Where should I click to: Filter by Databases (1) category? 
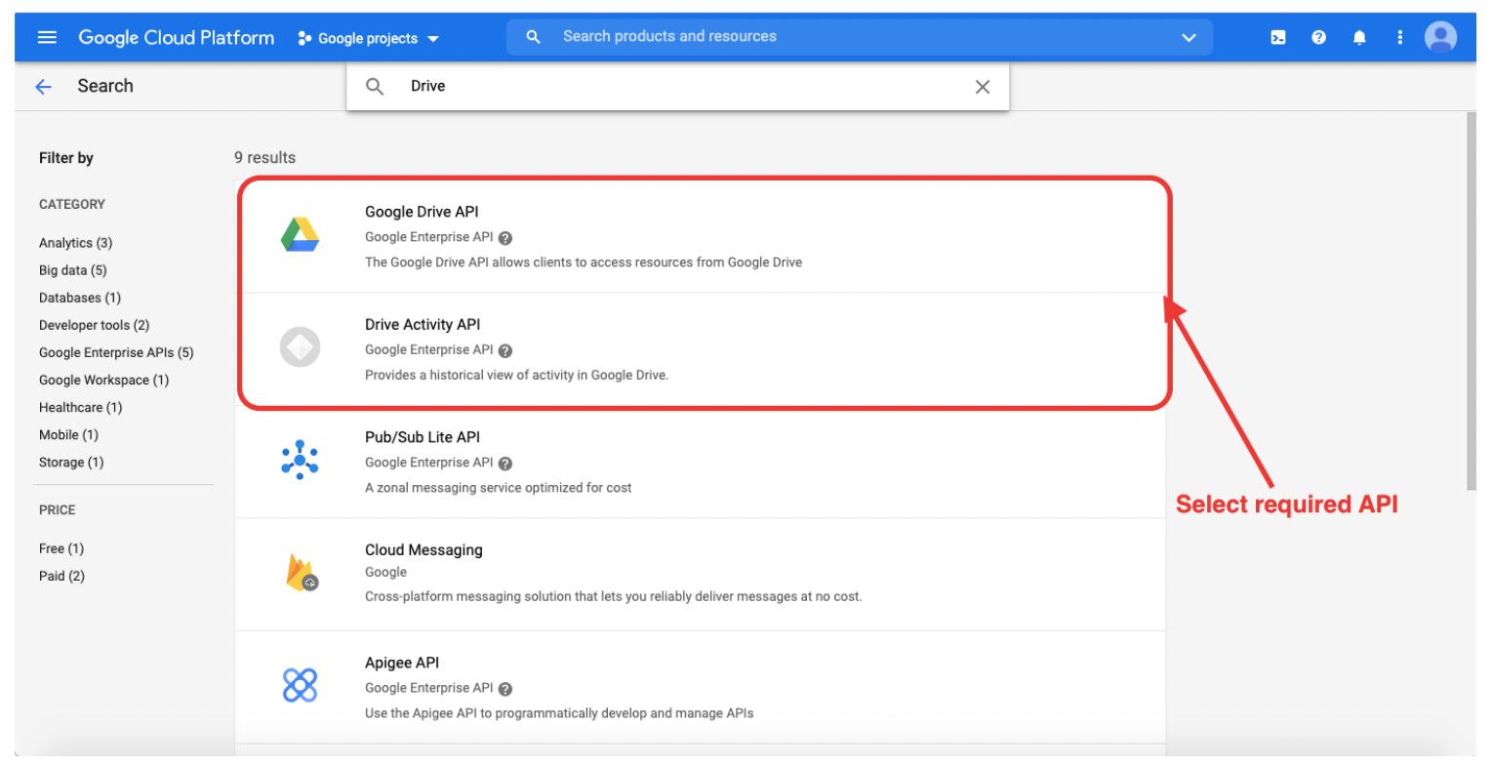(x=80, y=298)
